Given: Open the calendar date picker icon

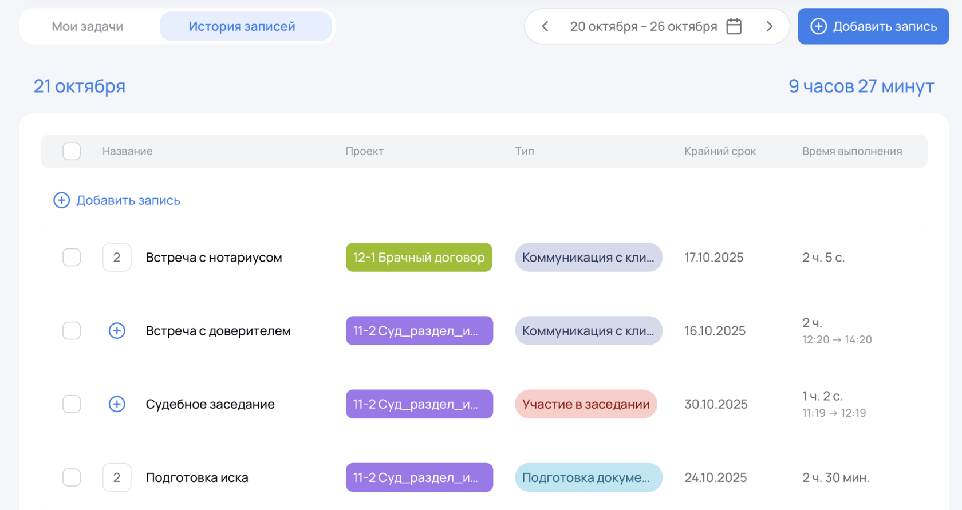Looking at the screenshot, I should point(734,26).
